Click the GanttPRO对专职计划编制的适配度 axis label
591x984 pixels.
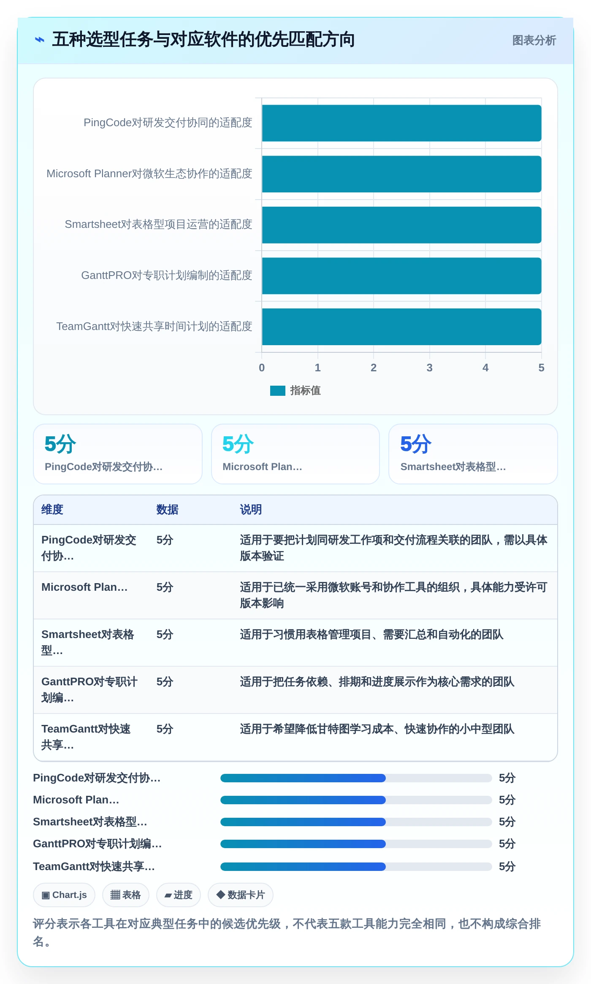(x=167, y=276)
